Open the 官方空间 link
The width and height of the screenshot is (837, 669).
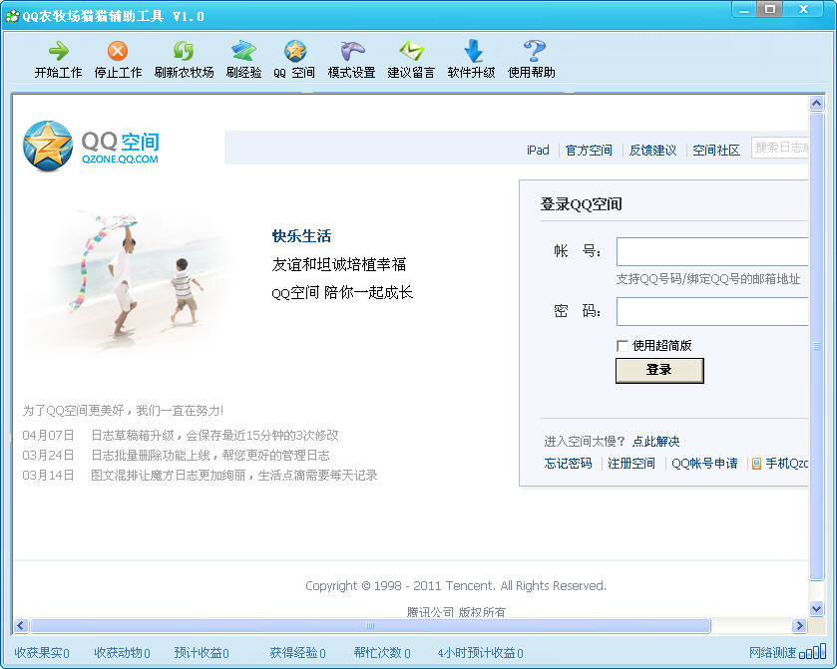pos(589,151)
